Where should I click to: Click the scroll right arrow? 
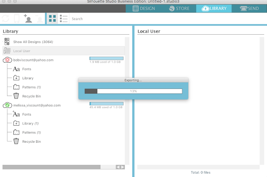pyautogui.click(x=123, y=167)
